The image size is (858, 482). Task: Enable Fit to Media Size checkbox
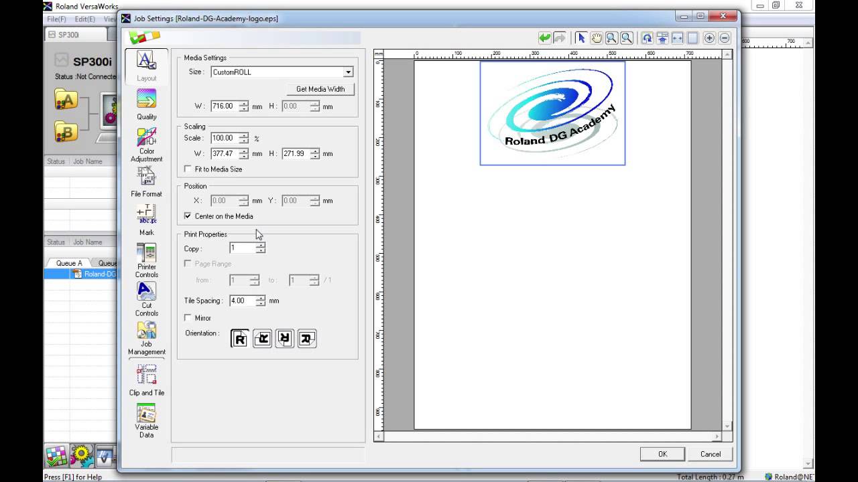188,169
